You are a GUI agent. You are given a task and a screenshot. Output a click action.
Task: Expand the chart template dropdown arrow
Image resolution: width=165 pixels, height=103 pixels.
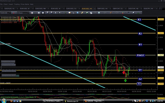coord(102,13)
